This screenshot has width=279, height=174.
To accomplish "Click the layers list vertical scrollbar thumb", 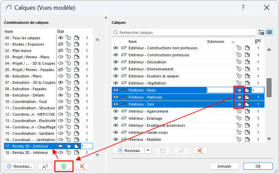I will (269, 88).
